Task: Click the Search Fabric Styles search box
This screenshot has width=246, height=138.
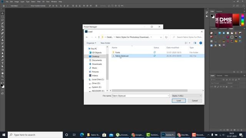Action: pos(187,37)
